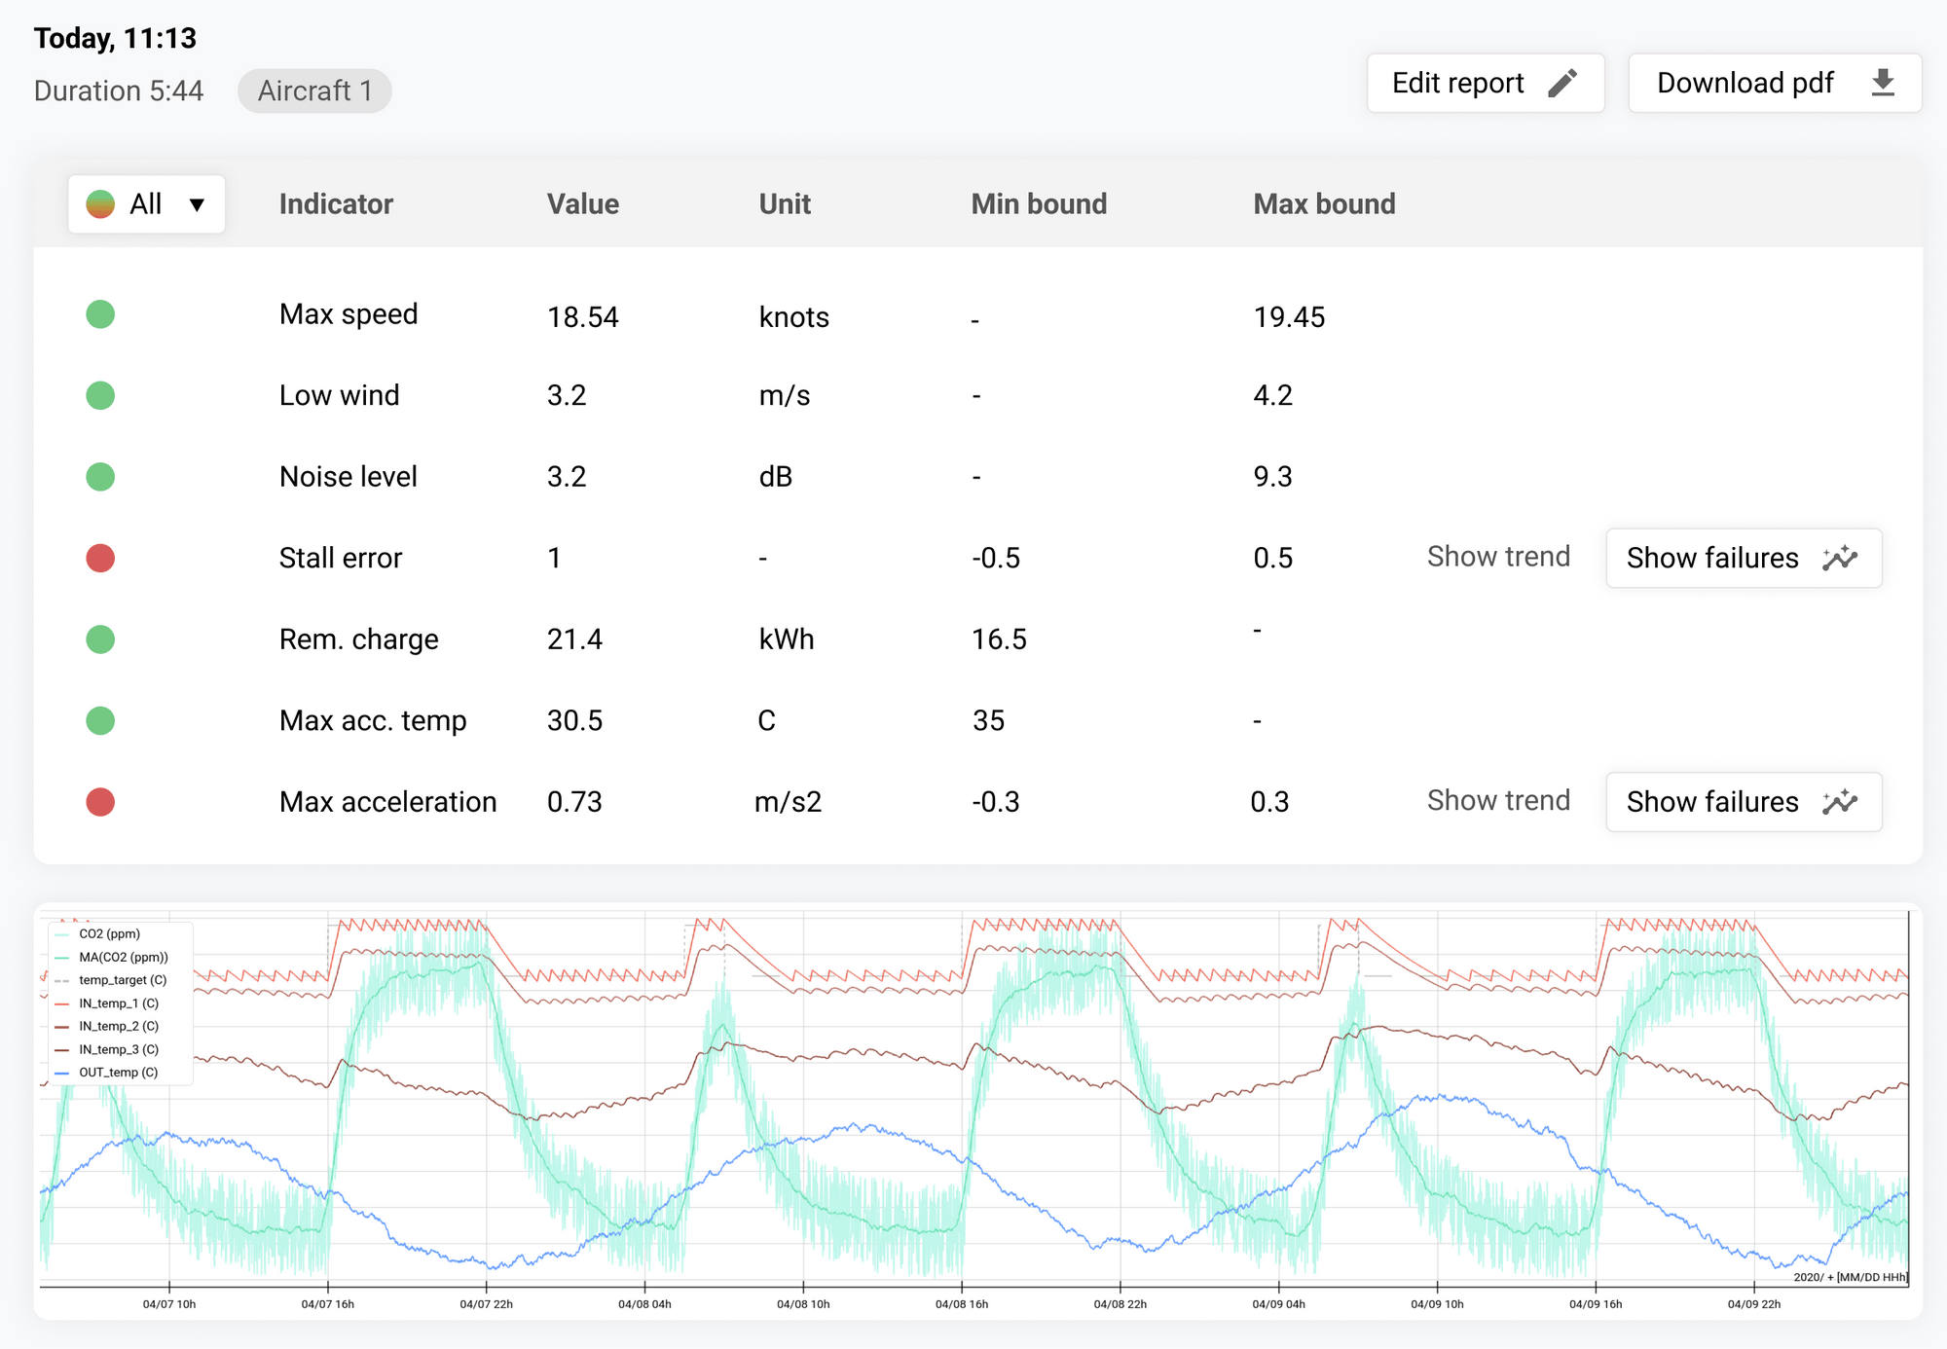Click the Low wind indicator row
1947x1349 pixels.
tap(339, 395)
